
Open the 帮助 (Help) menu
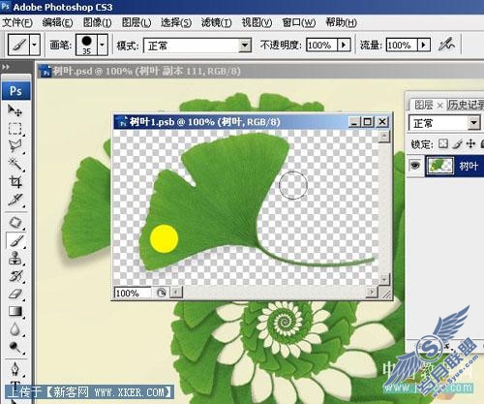[341, 22]
